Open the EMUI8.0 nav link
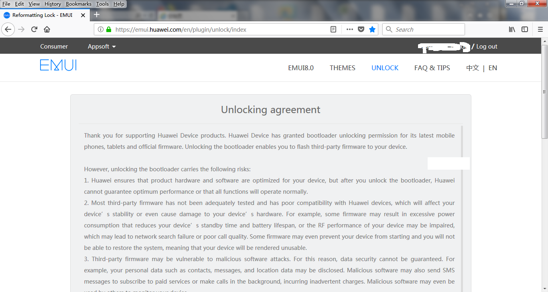 [x=301, y=68]
